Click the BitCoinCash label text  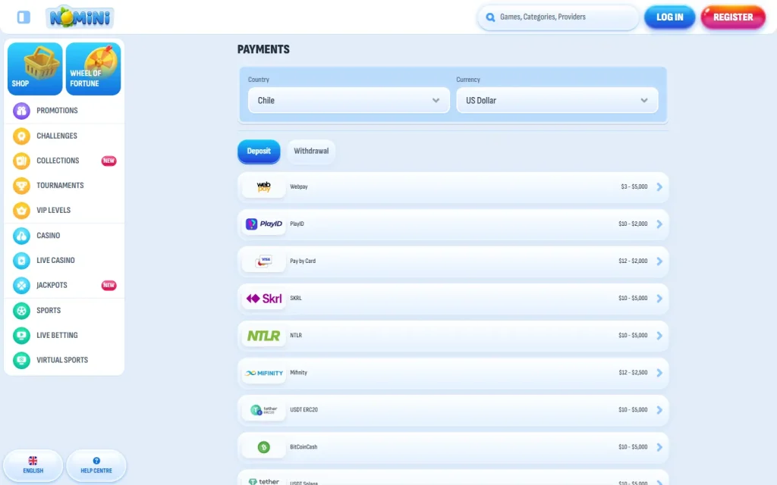click(x=304, y=447)
